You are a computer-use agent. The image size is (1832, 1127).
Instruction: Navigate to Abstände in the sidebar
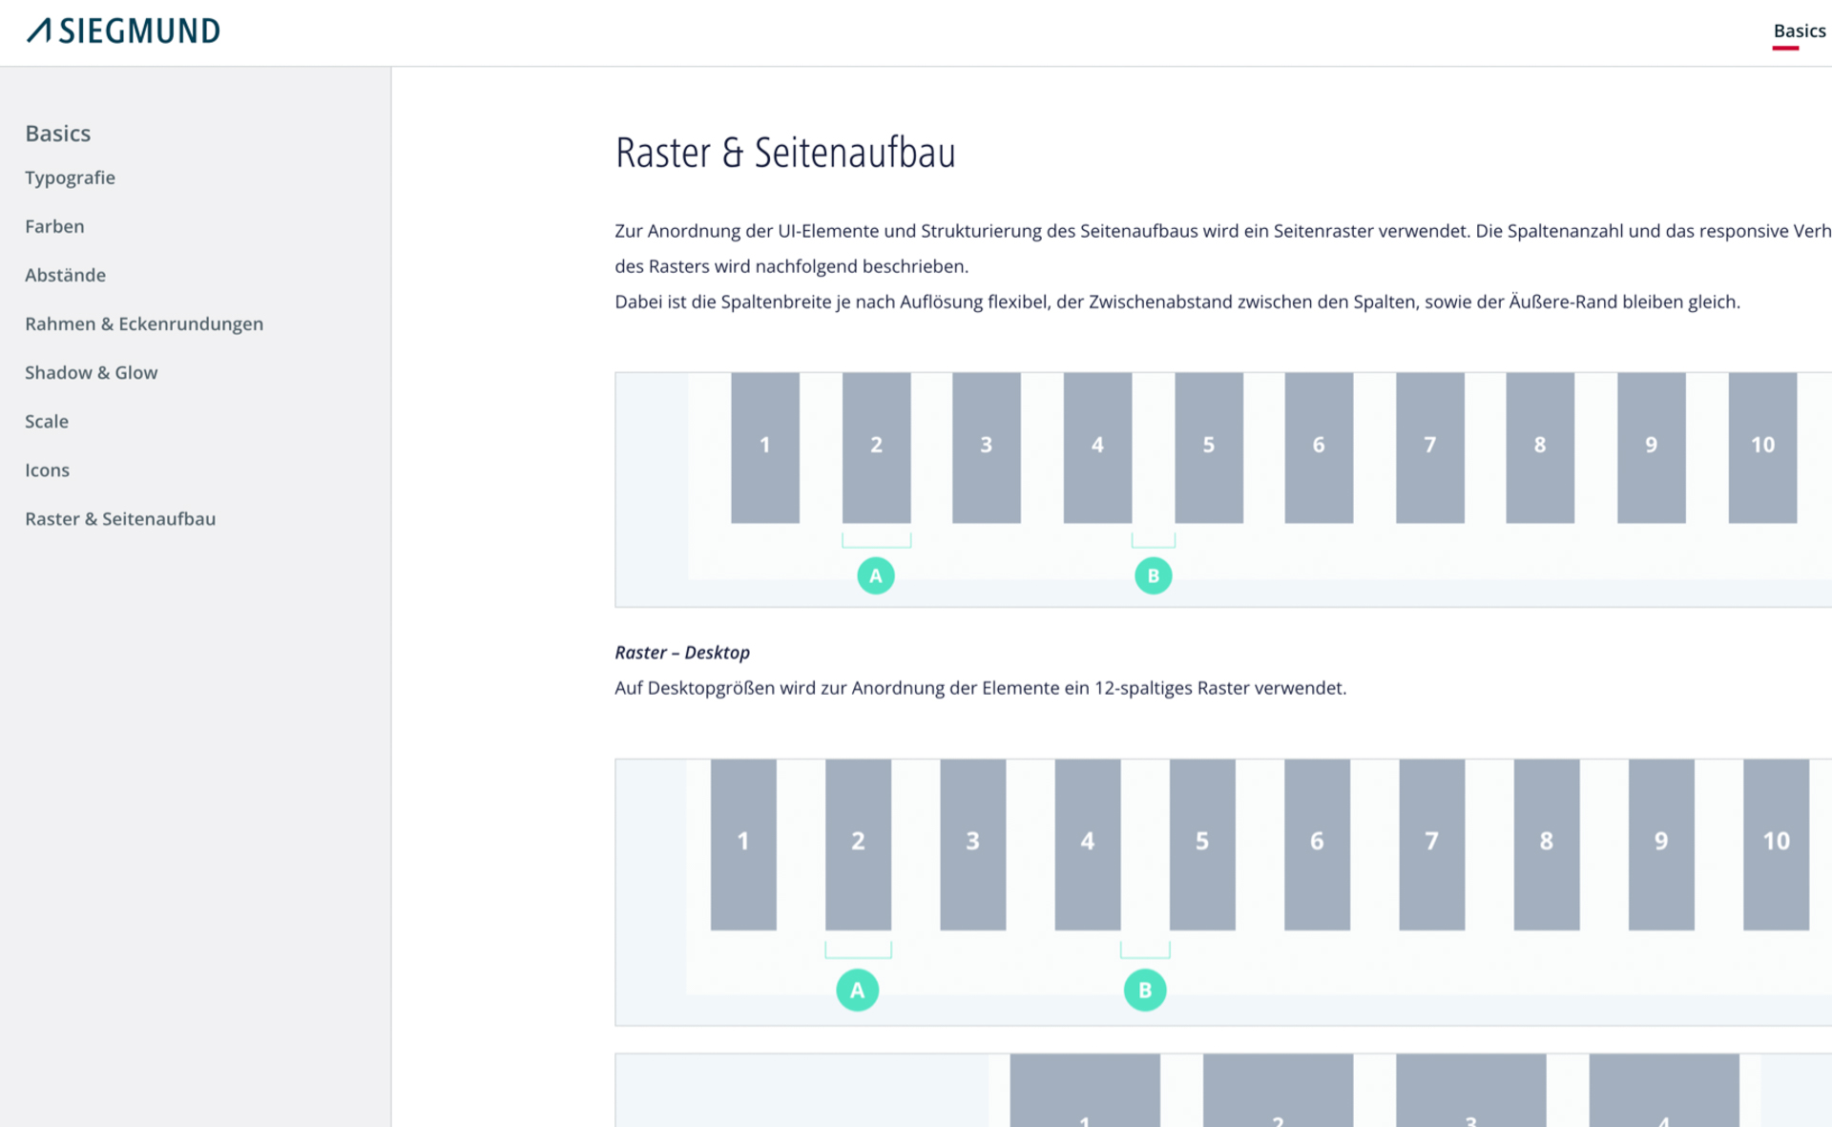pyautogui.click(x=65, y=275)
